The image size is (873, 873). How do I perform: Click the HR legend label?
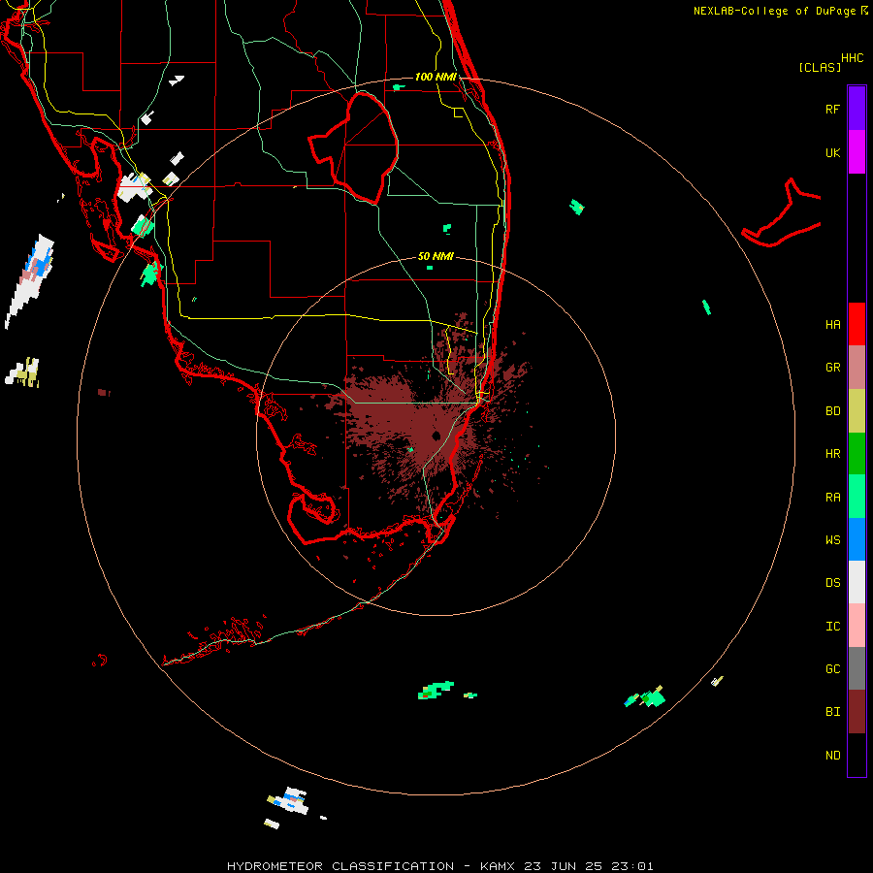pos(832,454)
